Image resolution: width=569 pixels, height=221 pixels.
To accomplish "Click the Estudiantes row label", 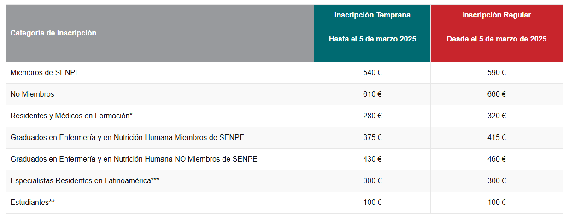I will click(32, 203).
